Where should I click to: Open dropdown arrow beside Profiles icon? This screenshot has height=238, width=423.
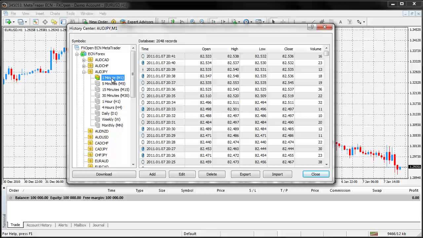pyautogui.click(x=26, y=22)
